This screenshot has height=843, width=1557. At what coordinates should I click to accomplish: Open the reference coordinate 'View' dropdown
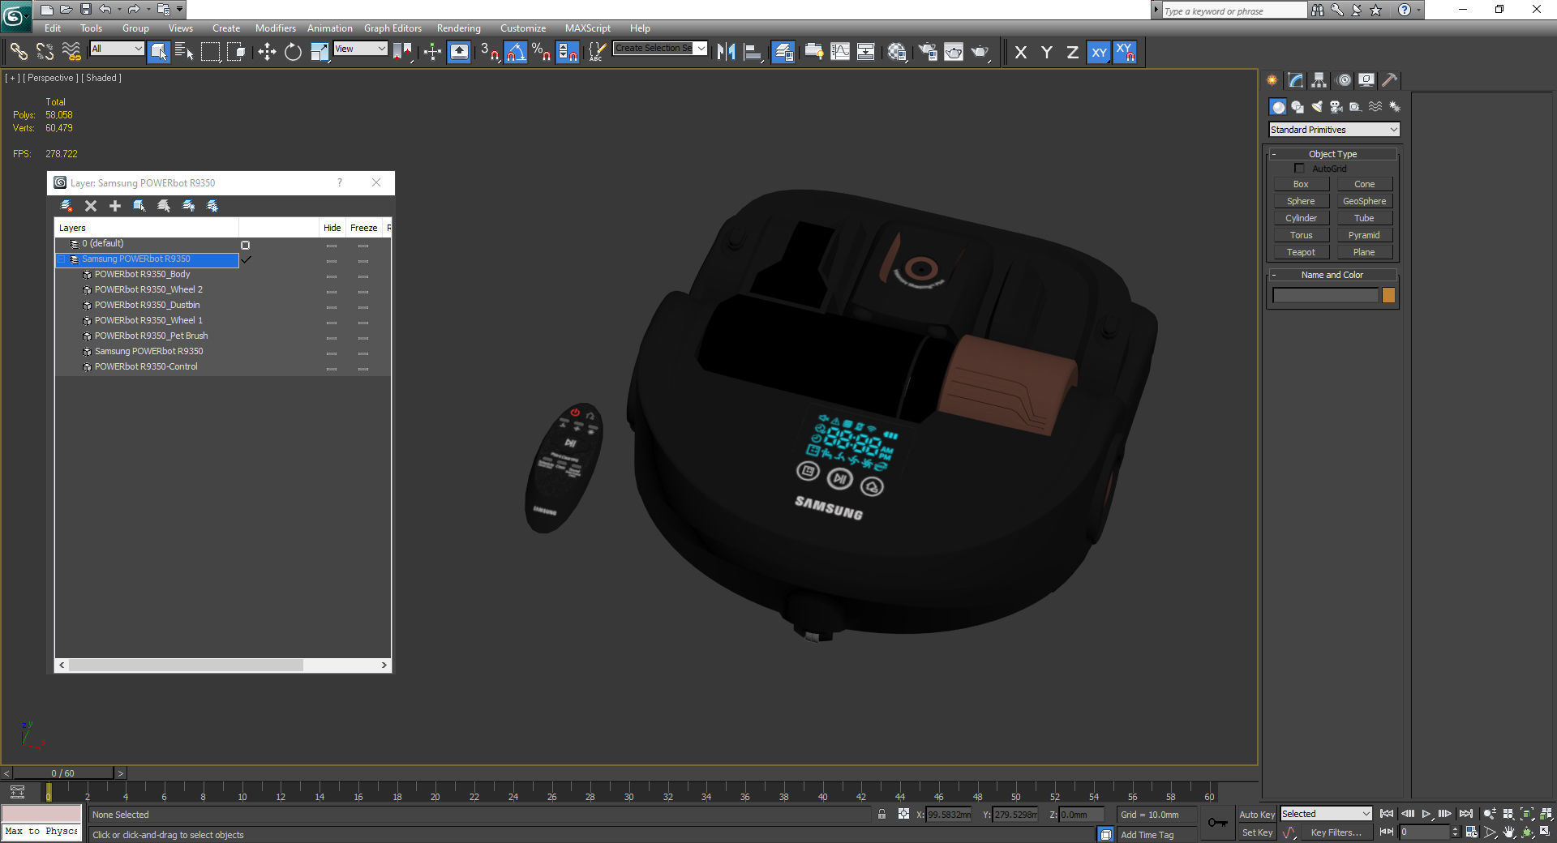(x=361, y=49)
